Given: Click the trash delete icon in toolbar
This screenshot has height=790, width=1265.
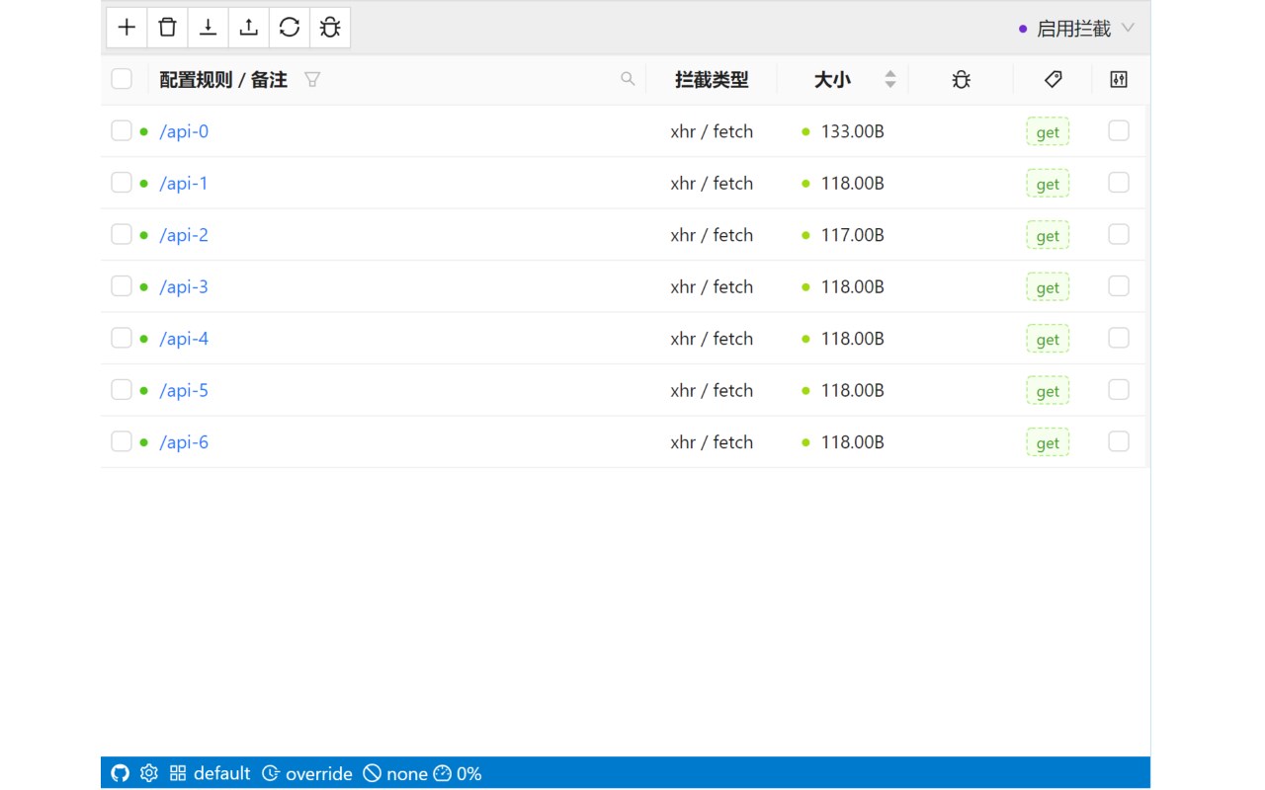Looking at the screenshot, I should [167, 28].
